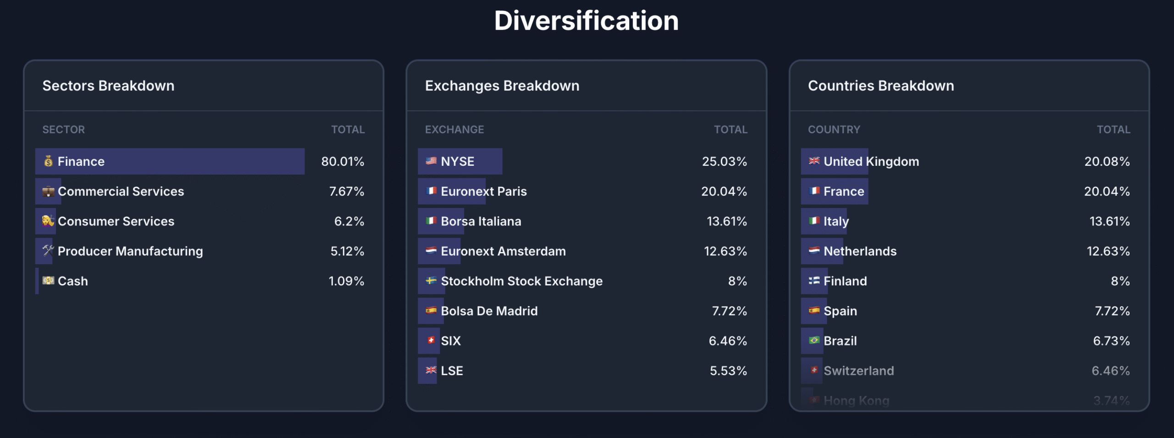Click the Consumer Services sector icon
The width and height of the screenshot is (1174, 438).
[x=48, y=221]
